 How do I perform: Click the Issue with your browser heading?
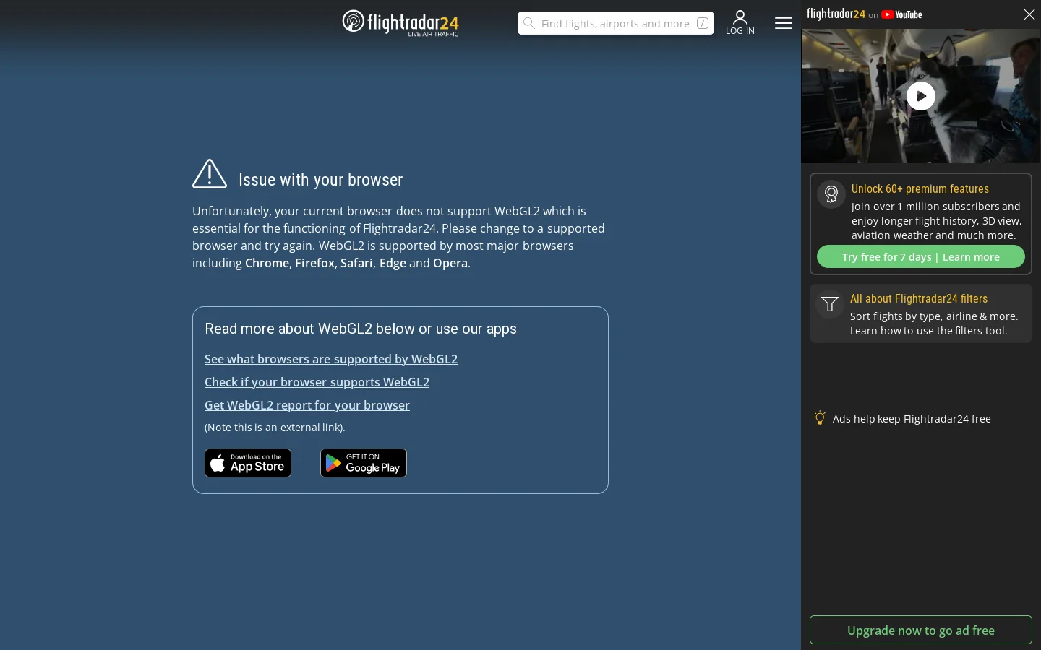click(x=321, y=180)
